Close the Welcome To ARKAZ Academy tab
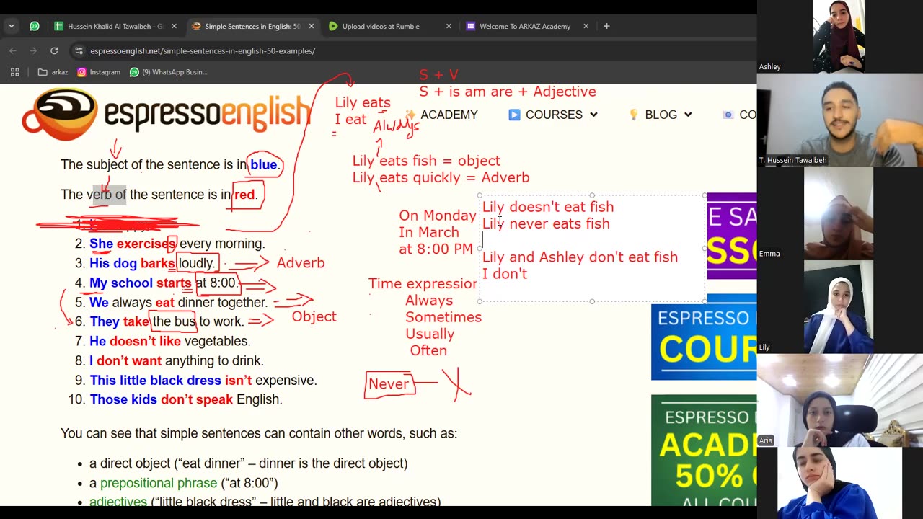Viewport: 923px width, 519px height. coord(586,26)
